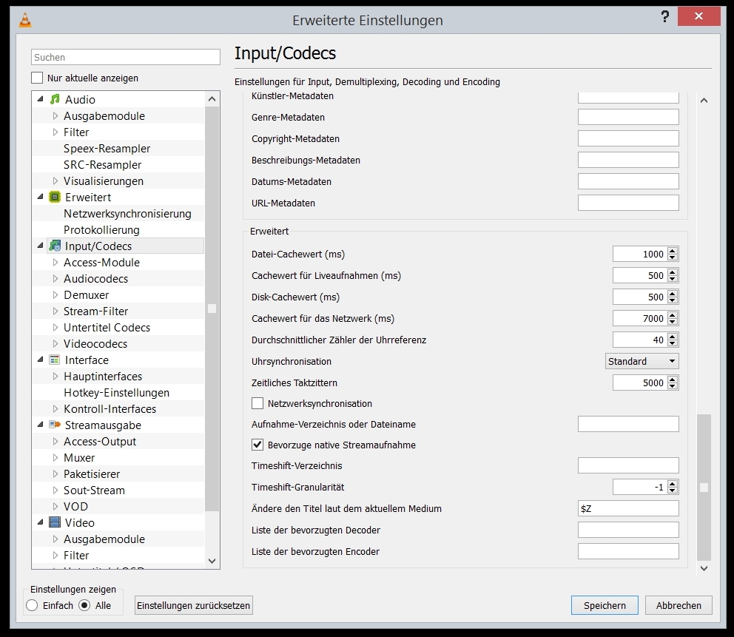Expand the Kontroll-Interfaces tree node

point(55,408)
